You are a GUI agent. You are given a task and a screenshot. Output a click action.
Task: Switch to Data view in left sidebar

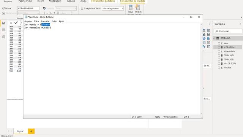click(x=3, y=30)
